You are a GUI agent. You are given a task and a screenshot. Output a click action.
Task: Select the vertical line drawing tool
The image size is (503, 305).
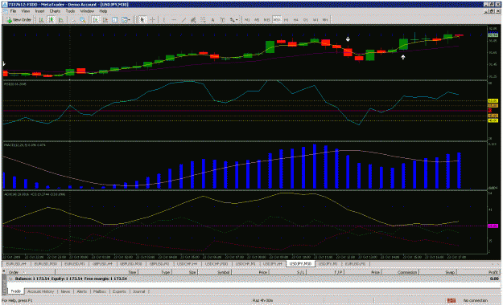tap(164, 20)
